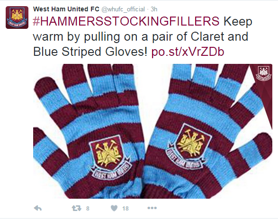Click the reply arrow icon

point(38,208)
